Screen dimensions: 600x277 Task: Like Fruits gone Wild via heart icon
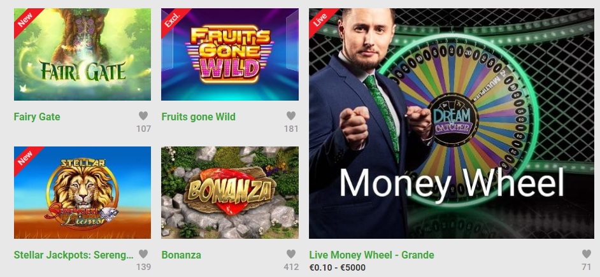point(291,115)
